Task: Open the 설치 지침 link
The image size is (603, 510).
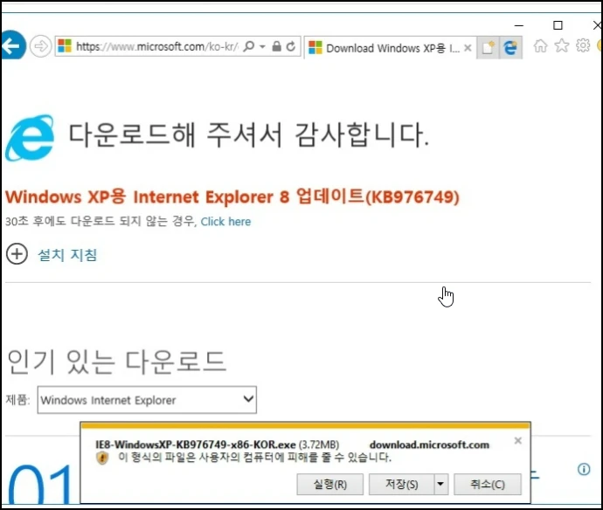Action: click(x=67, y=255)
